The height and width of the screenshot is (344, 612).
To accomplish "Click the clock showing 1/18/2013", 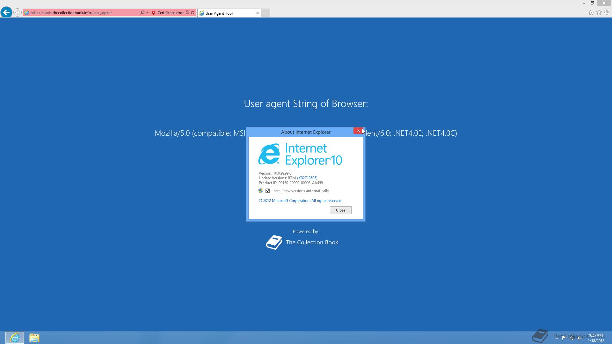I will coord(596,338).
